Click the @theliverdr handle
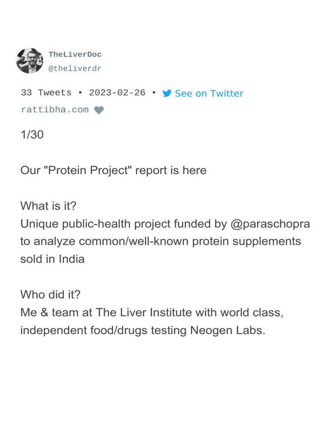Image resolution: width=334 pixels, height=446 pixels. point(75,68)
